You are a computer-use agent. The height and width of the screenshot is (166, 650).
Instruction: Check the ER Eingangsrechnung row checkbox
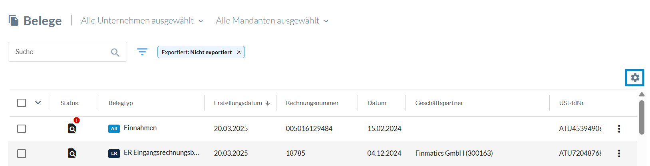(x=22, y=154)
